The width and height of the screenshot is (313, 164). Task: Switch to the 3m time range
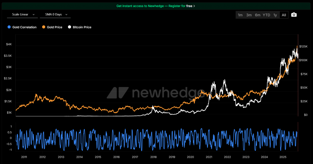point(249,15)
